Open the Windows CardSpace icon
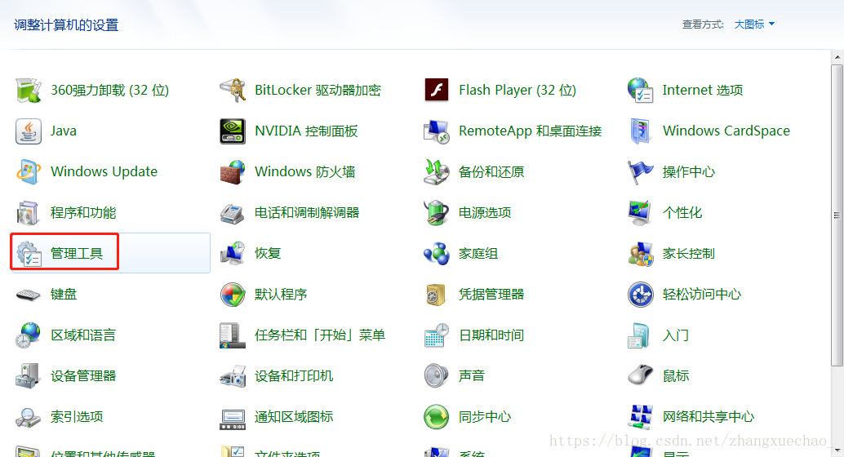Viewport: 844px width, 457px height. tap(641, 131)
